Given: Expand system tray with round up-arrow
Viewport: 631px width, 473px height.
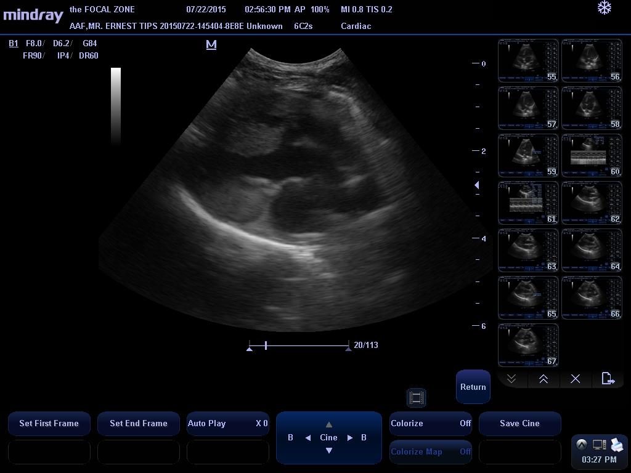Looking at the screenshot, I should [581, 445].
